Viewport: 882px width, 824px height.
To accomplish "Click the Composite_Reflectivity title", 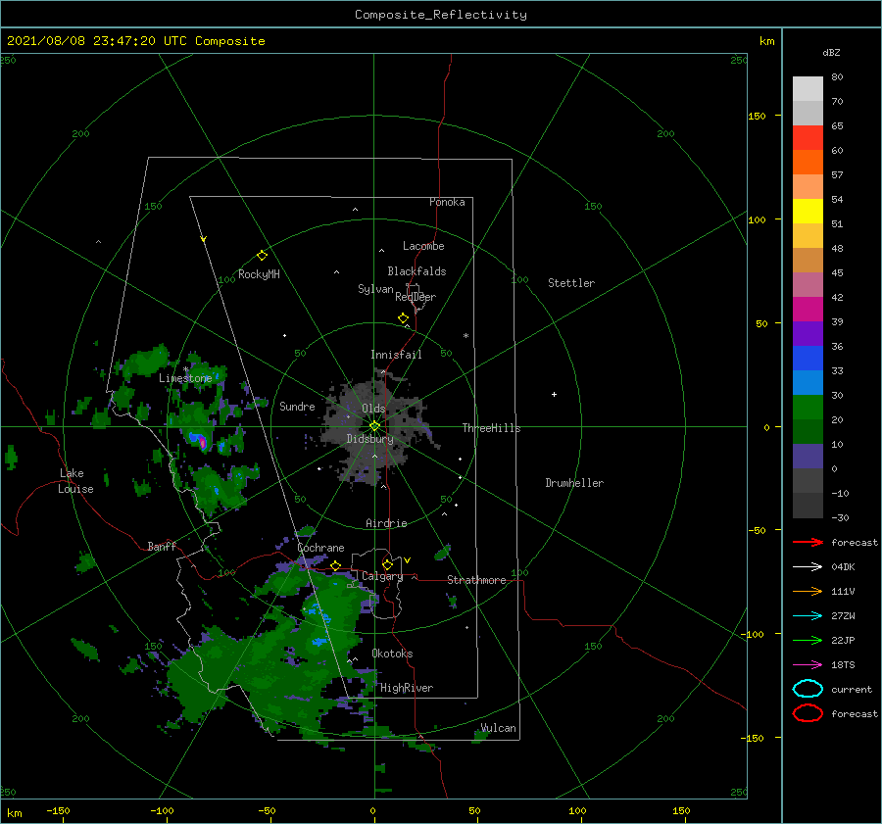I will 441,15.
